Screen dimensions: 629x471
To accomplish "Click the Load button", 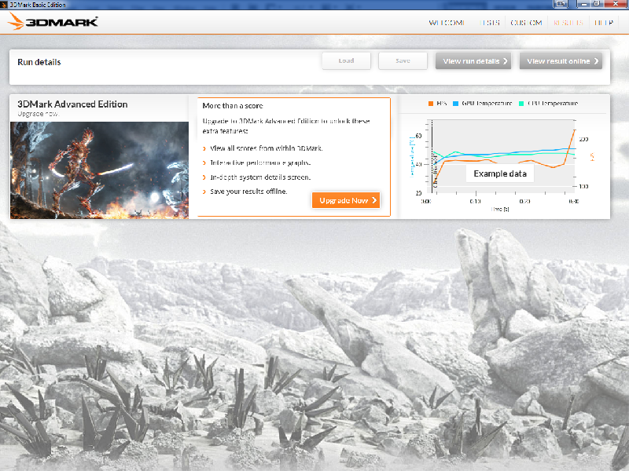I will pos(346,61).
